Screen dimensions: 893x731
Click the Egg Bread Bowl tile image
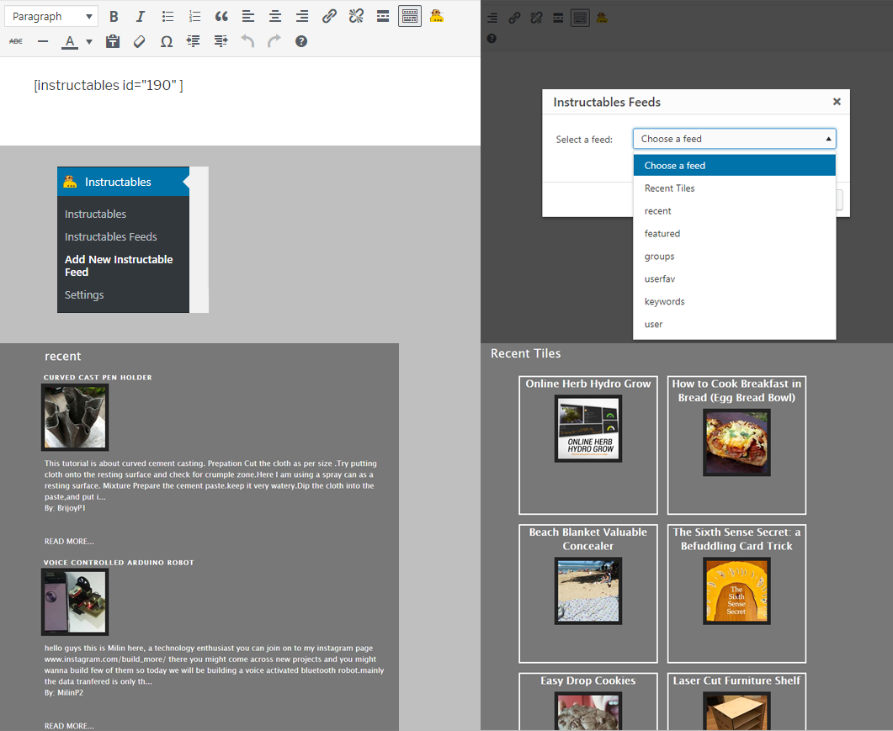click(736, 443)
